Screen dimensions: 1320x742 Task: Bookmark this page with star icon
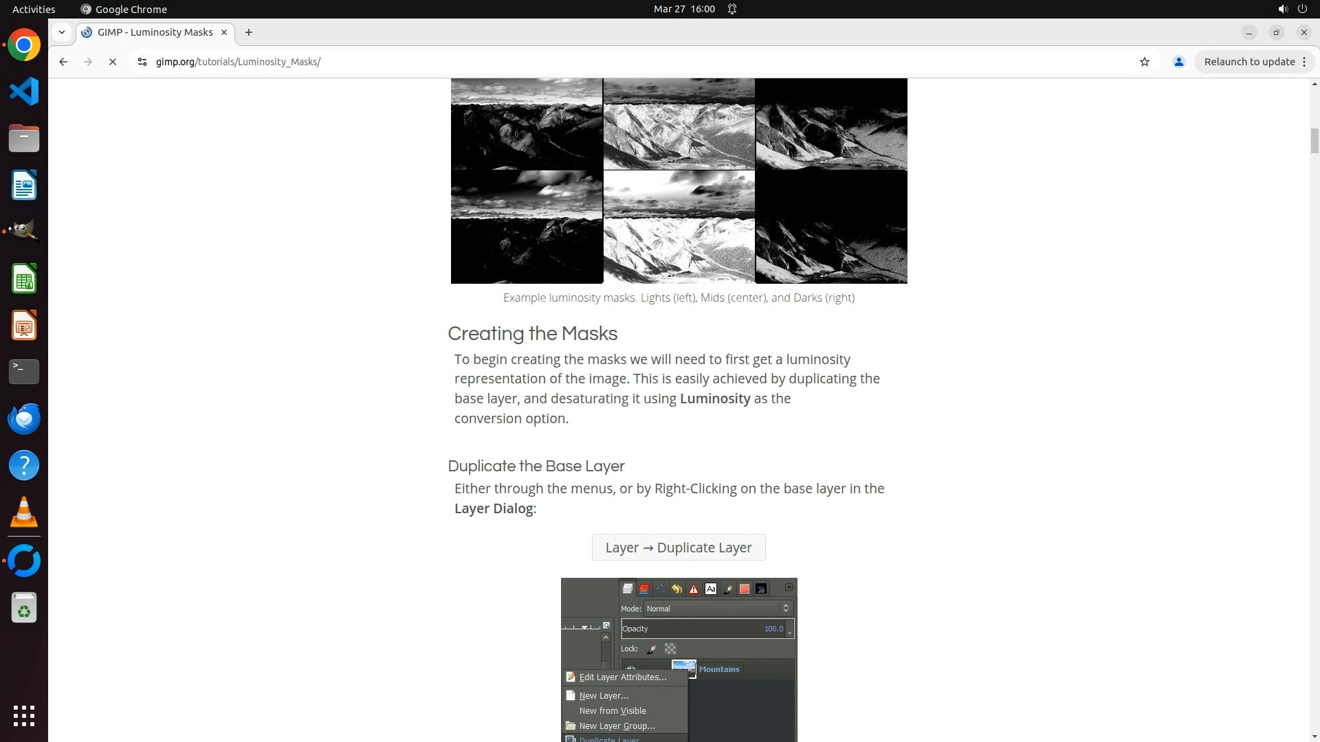pos(1144,62)
